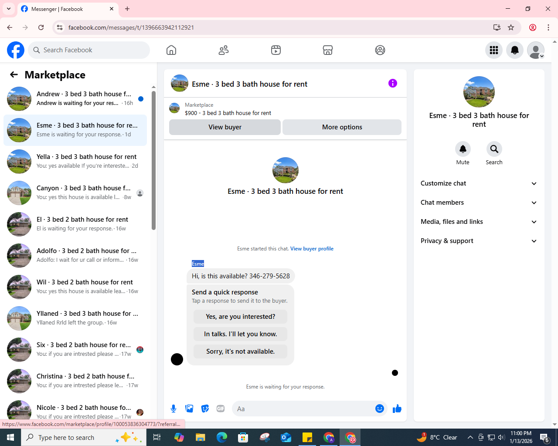558x446 pixels.
Task: Open Andrew's conversation in the list
Action: tap(75, 99)
